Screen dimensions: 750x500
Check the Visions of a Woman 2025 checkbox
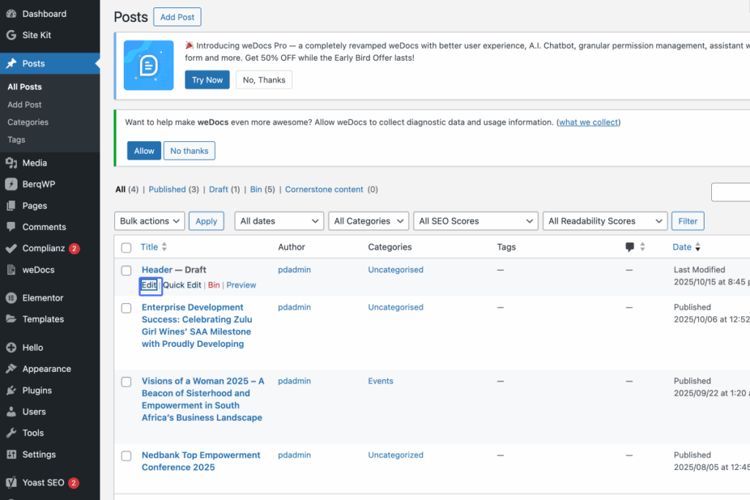point(126,382)
